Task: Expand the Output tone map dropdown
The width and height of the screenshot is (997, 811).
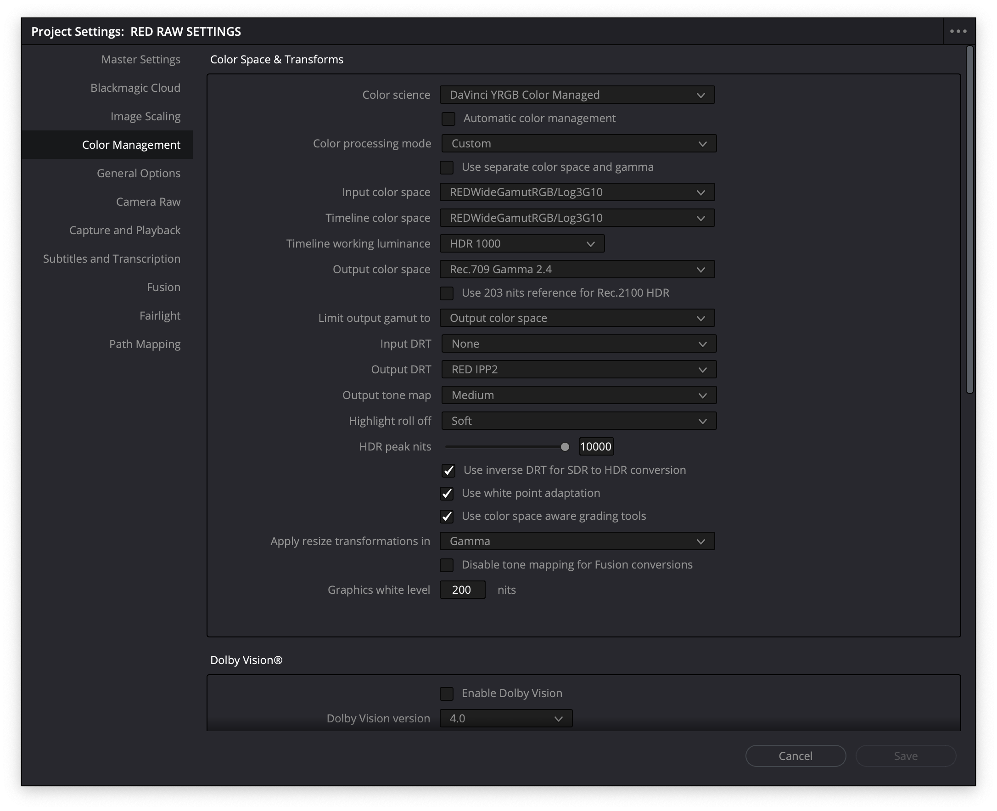Action: tap(579, 395)
